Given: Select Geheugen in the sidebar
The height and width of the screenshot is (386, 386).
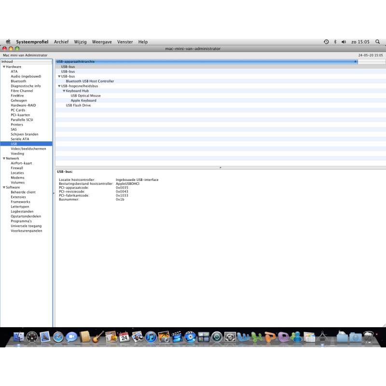Looking at the screenshot, I should coord(19,100).
